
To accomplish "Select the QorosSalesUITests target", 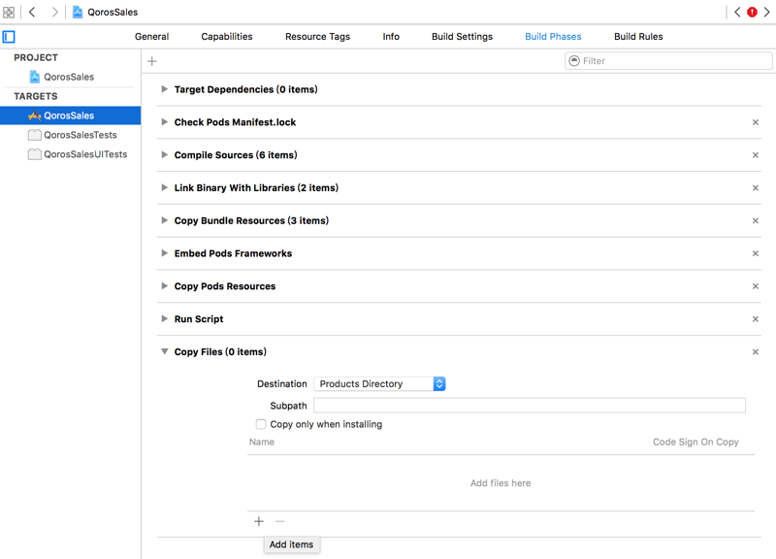I will point(78,154).
